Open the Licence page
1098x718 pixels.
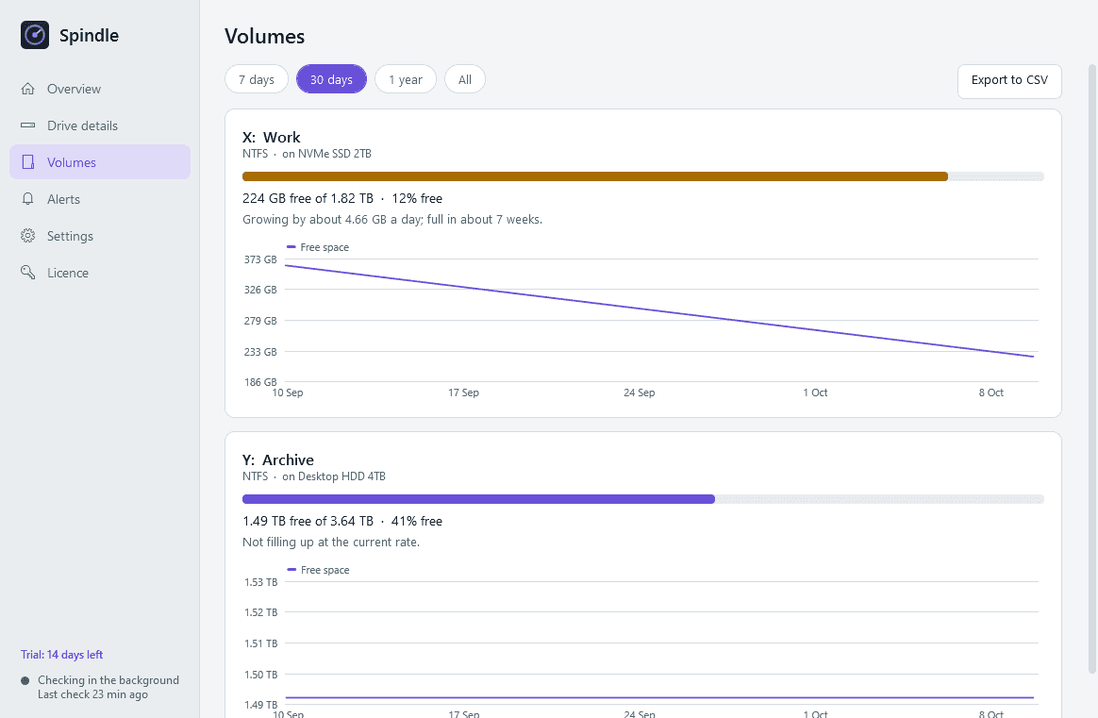pyautogui.click(x=100, y=273)
